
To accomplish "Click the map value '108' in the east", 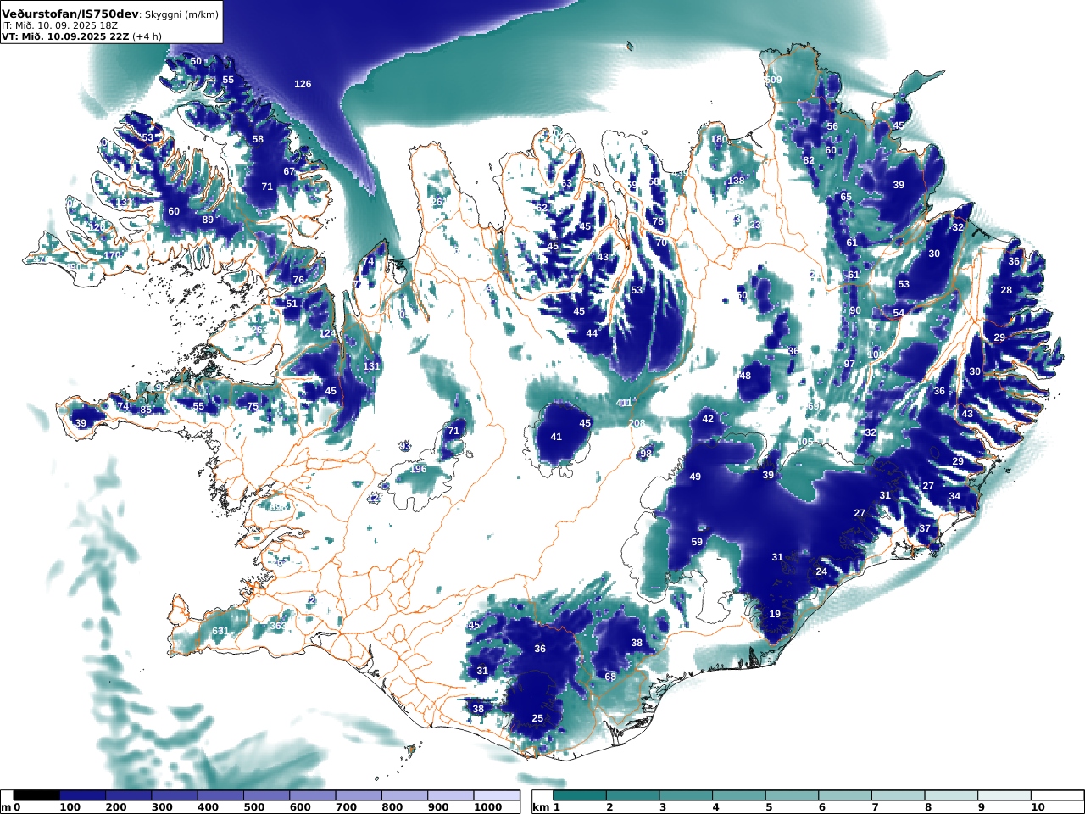I will coord(876,354).
